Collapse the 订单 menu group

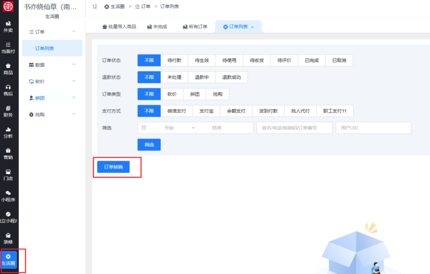(x=52, y=31)
